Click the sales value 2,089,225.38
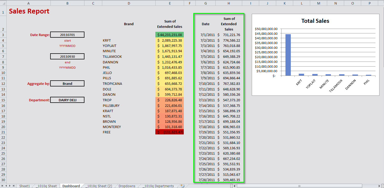This screenshot has height=188, width=384. 170,40
